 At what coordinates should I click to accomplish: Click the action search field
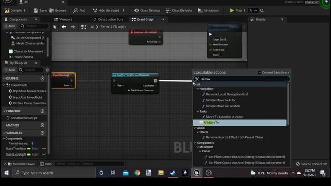point(242,79)
